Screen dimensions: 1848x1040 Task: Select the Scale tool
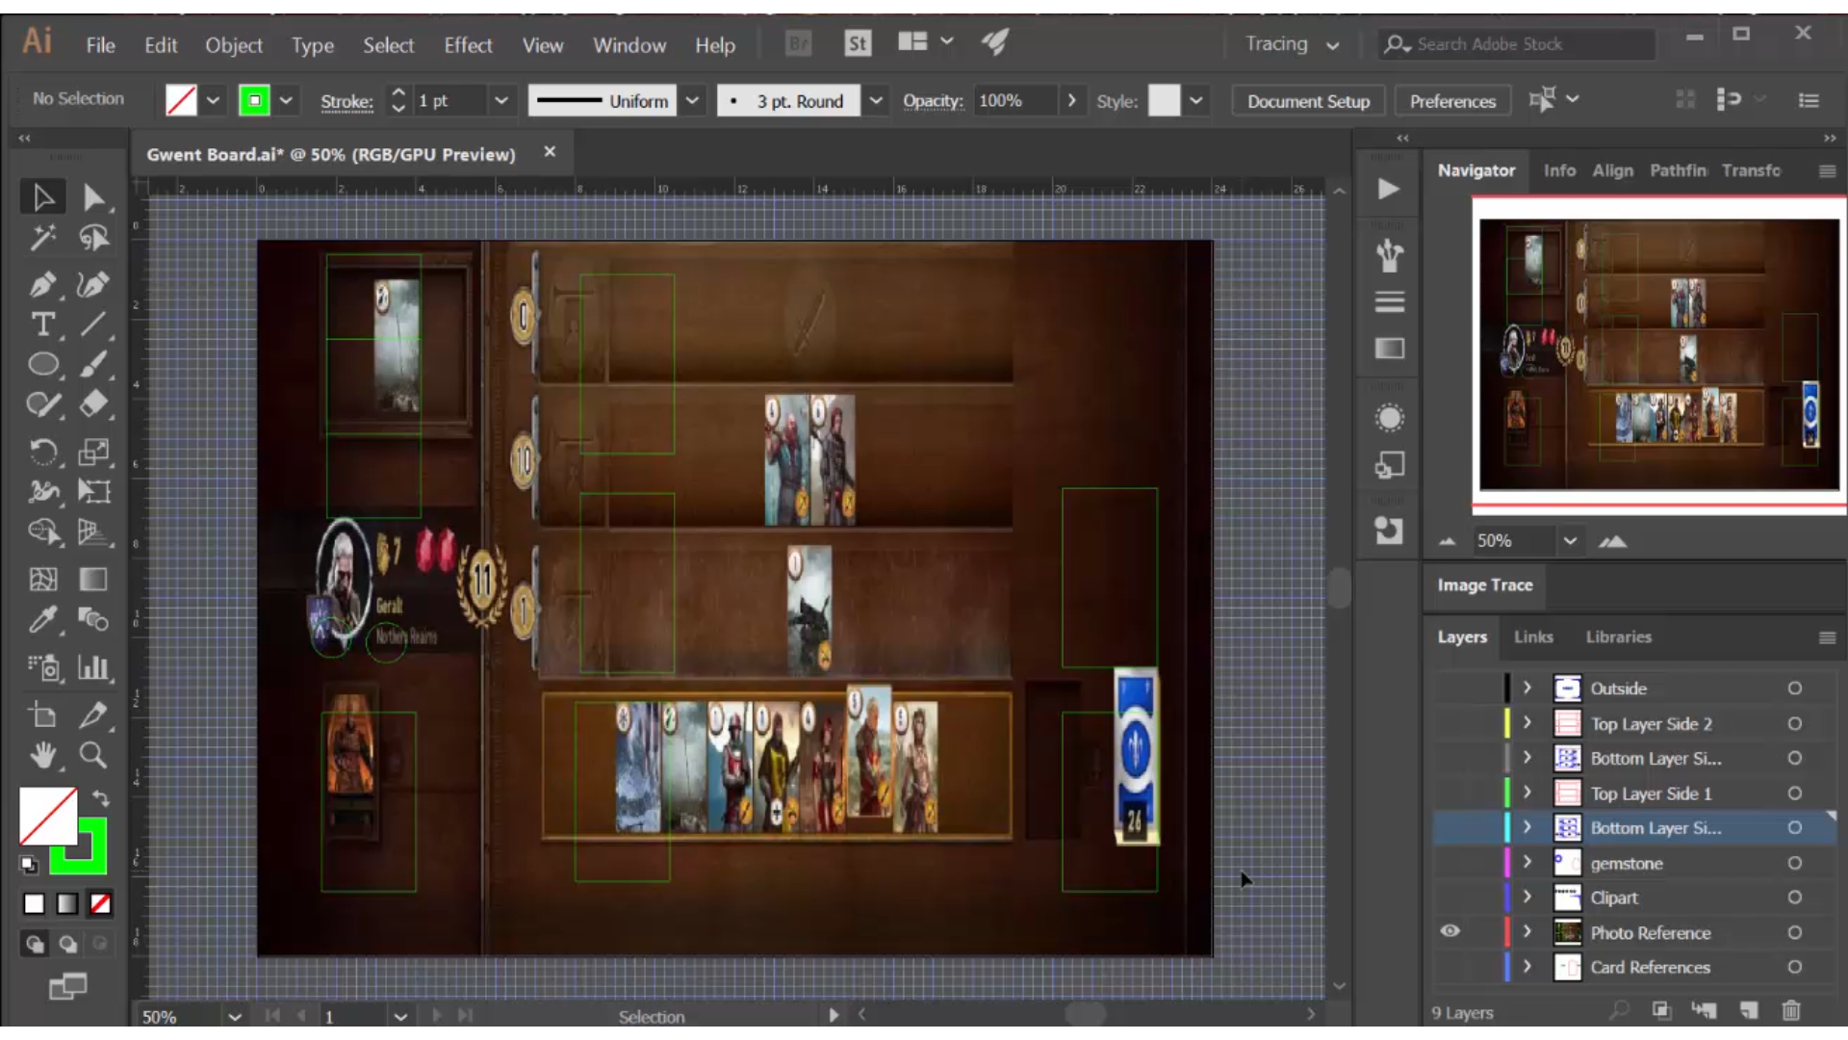93,452
